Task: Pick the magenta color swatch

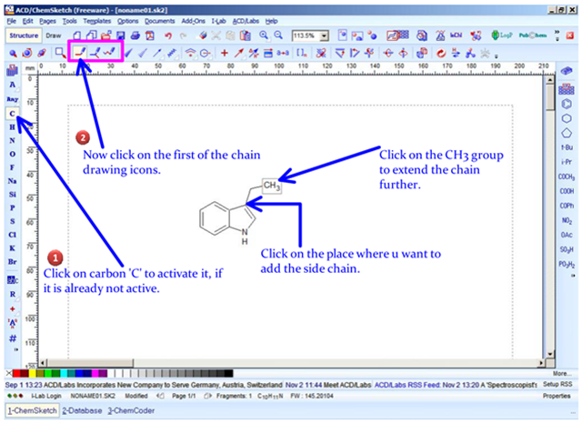Action: point(95,373)
